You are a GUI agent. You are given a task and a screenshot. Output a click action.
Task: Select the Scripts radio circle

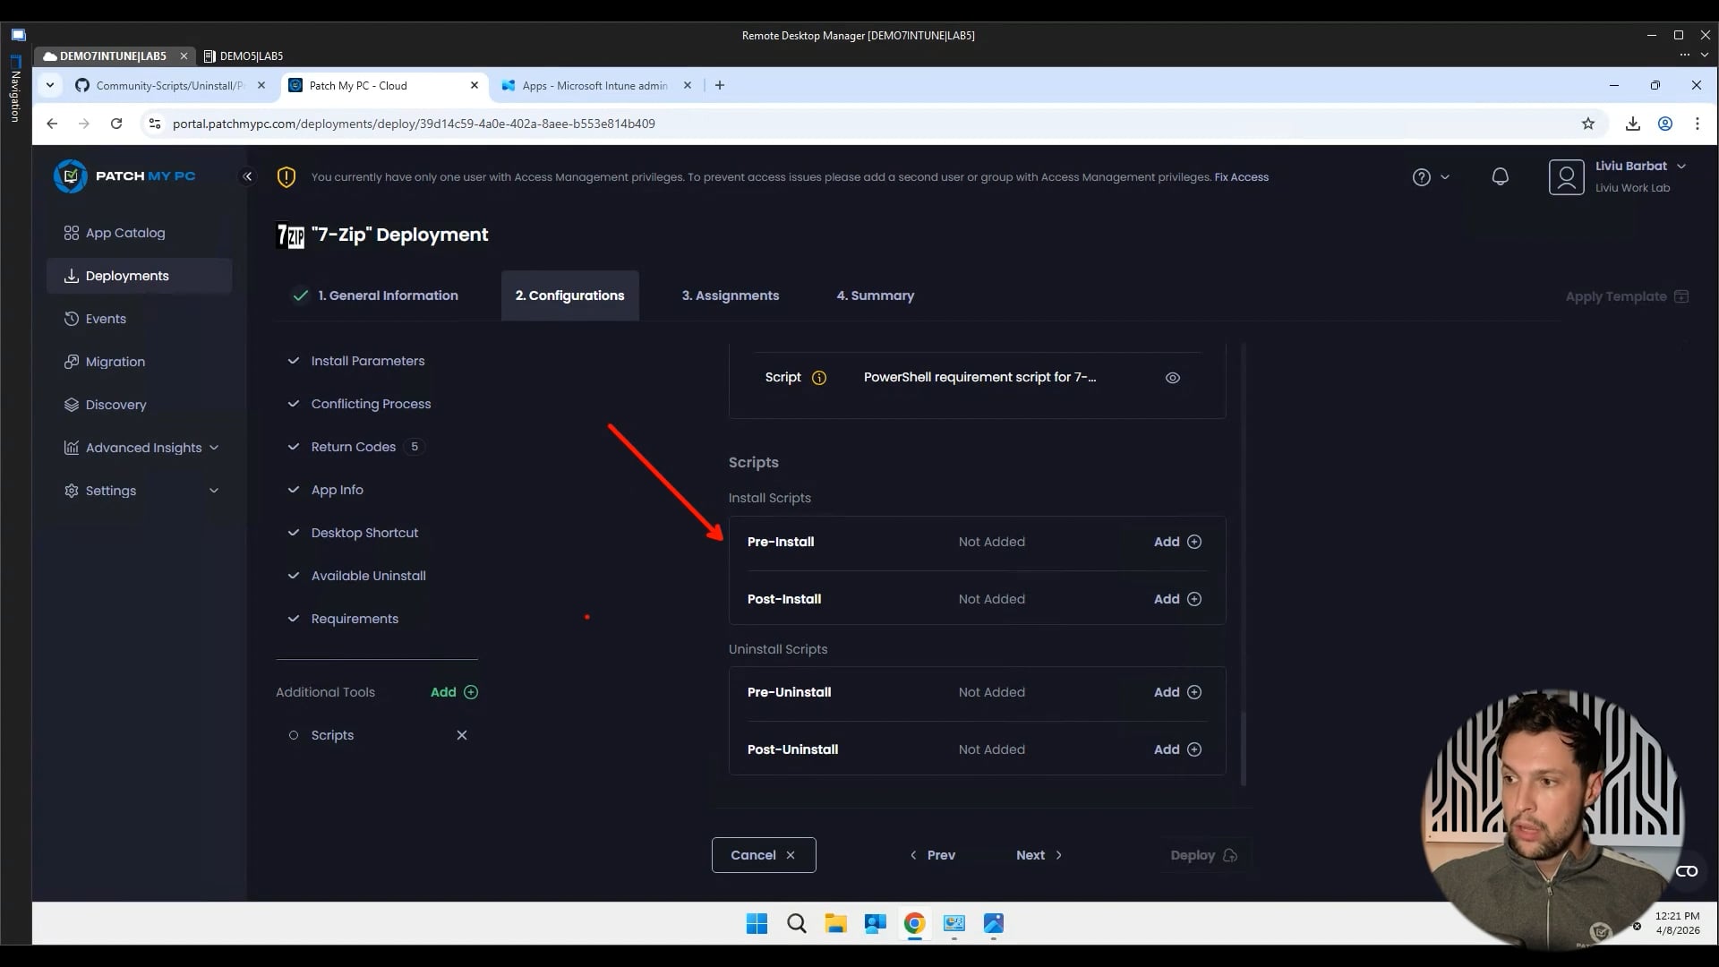click(x=294, y=735)
